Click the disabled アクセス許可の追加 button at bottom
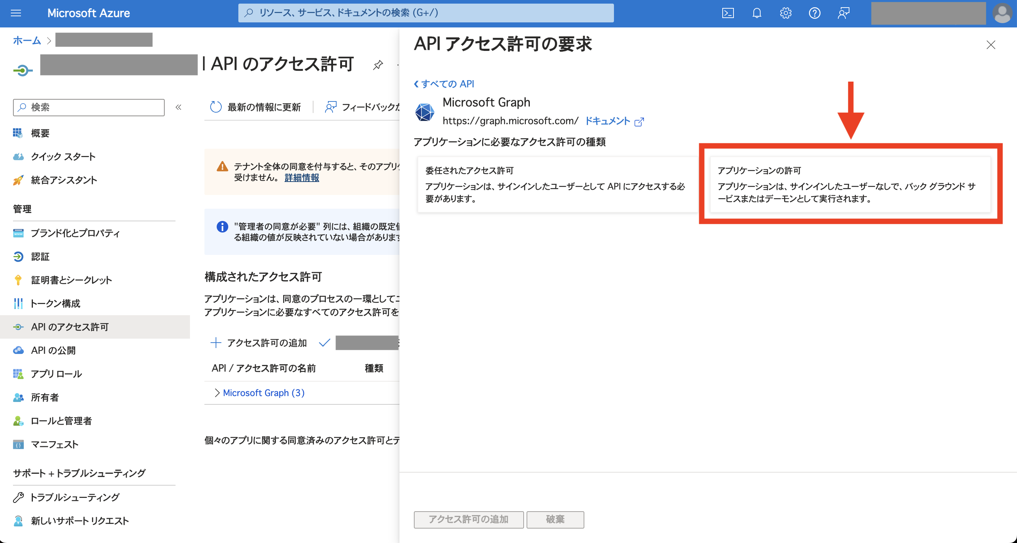Viewport: 1017px width, 543px height. coord(469,519)
